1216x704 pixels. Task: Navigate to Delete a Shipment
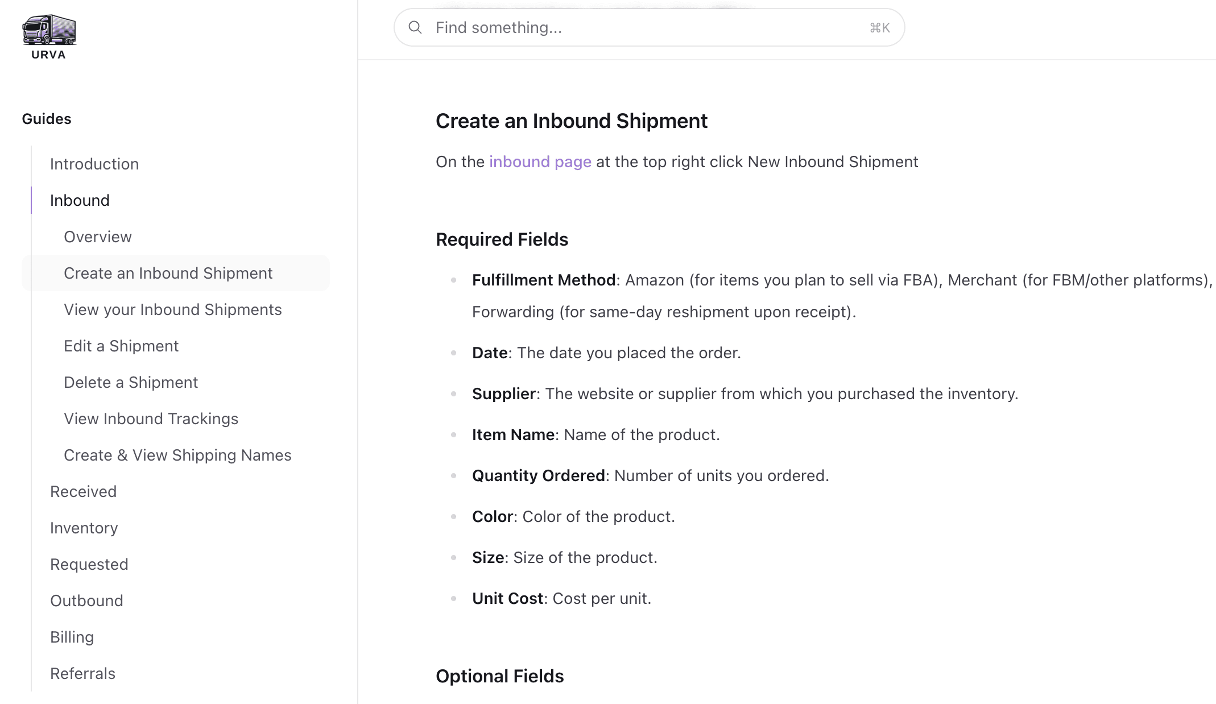[131, 382]
